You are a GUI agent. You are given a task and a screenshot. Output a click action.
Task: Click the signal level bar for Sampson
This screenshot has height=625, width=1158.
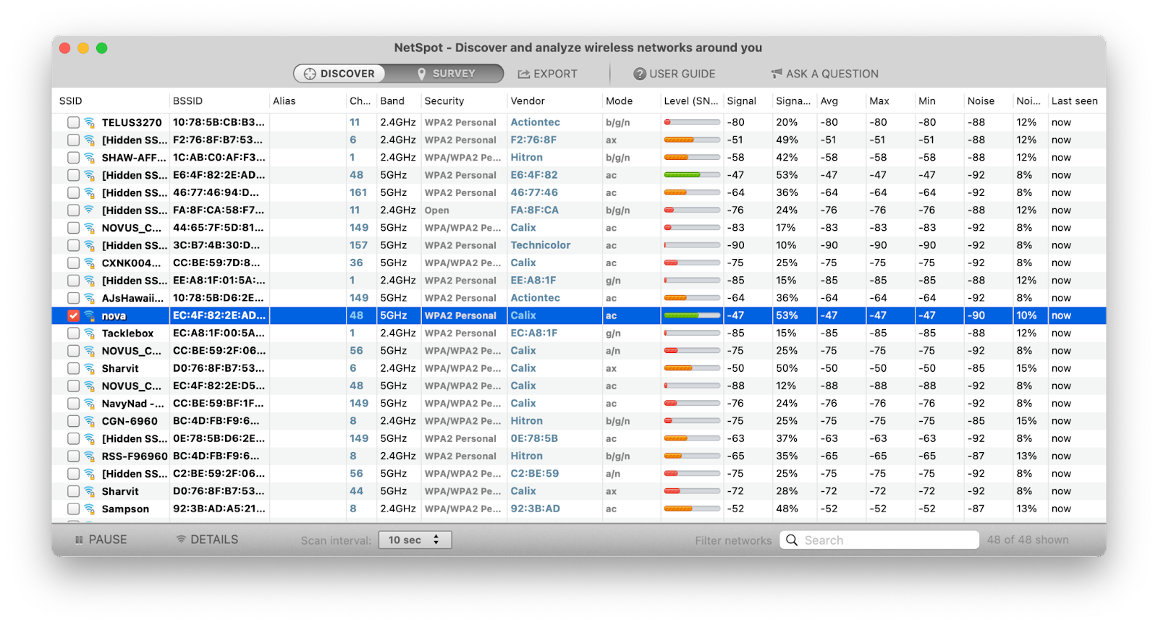tap(692, 509)
